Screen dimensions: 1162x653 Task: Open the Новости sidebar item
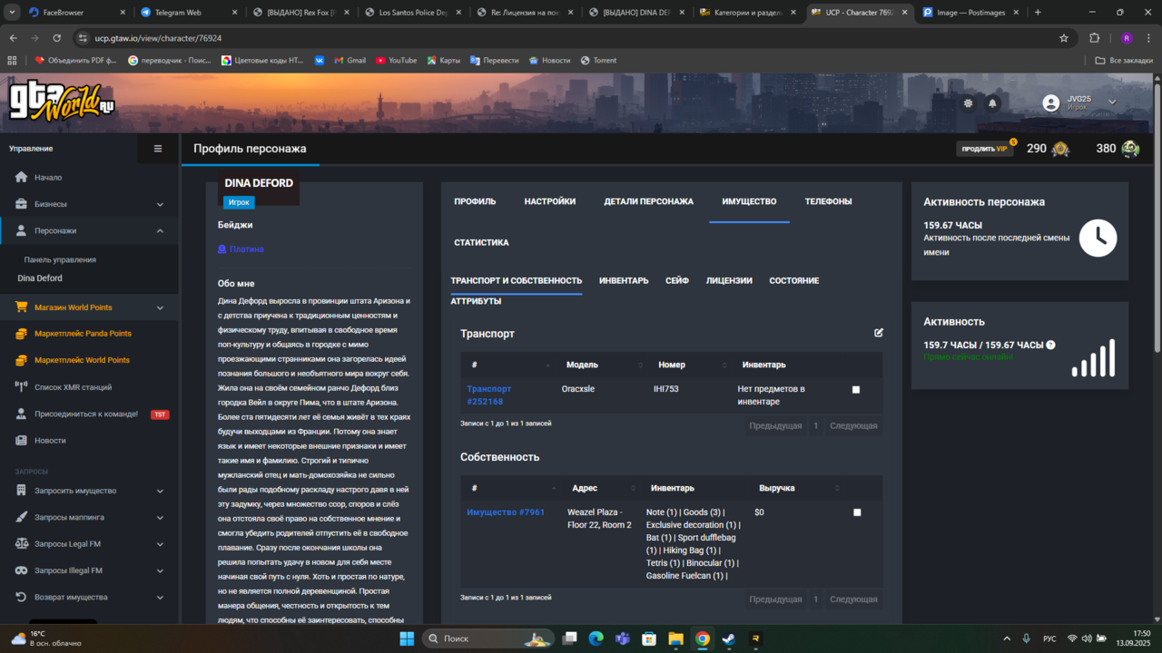[x=50, y=441]
